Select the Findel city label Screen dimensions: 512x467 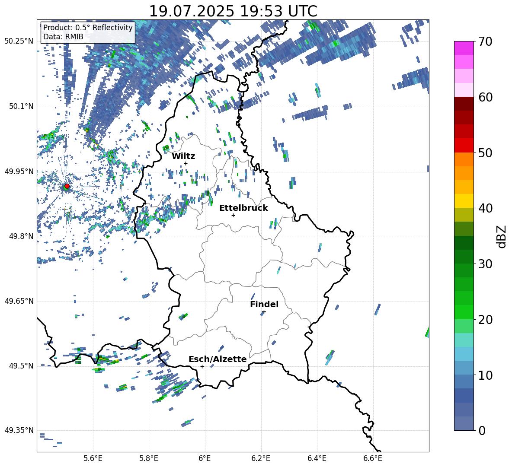click(264, 304)
